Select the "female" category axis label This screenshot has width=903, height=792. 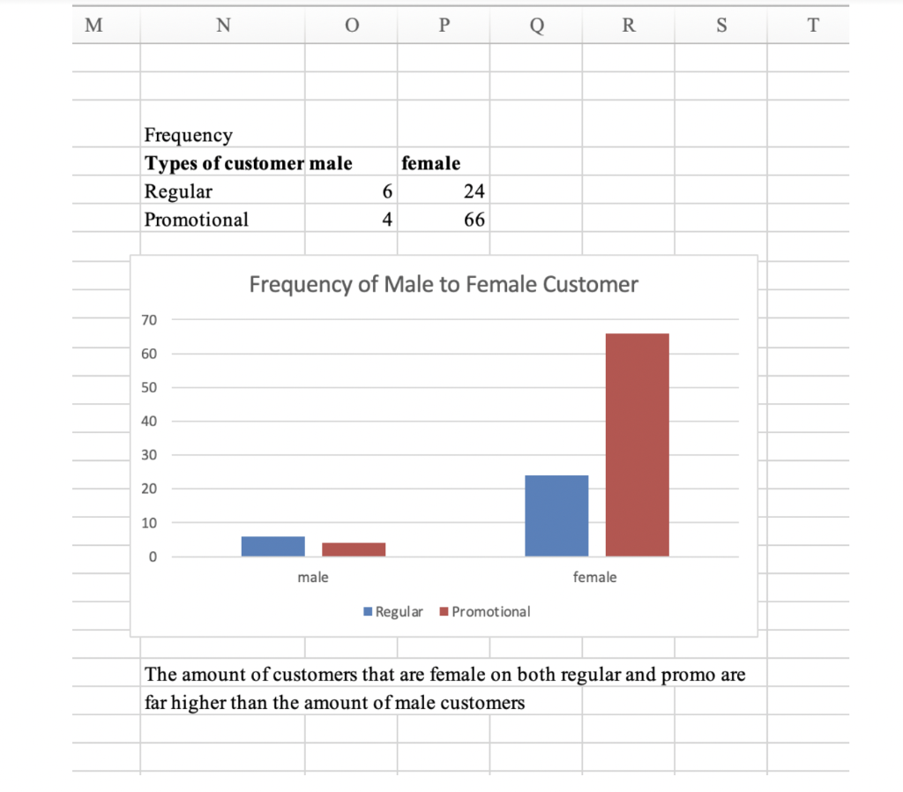[x=595, y=578]
